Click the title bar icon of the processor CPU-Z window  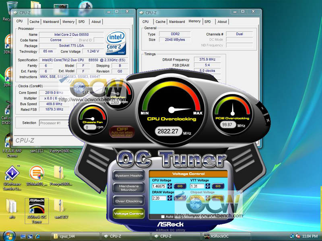pyautogui.click(x=15, y=12)
